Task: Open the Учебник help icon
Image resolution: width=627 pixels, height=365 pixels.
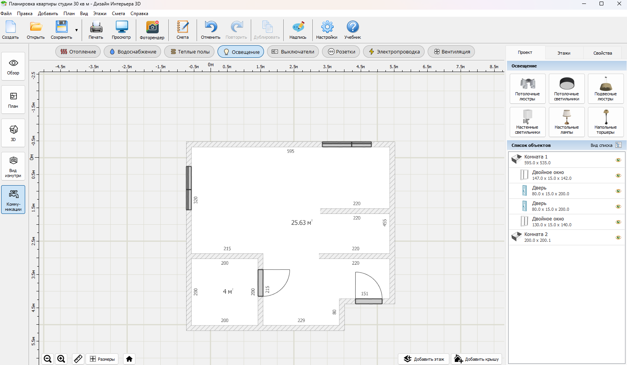Action: tap(353, 30)
